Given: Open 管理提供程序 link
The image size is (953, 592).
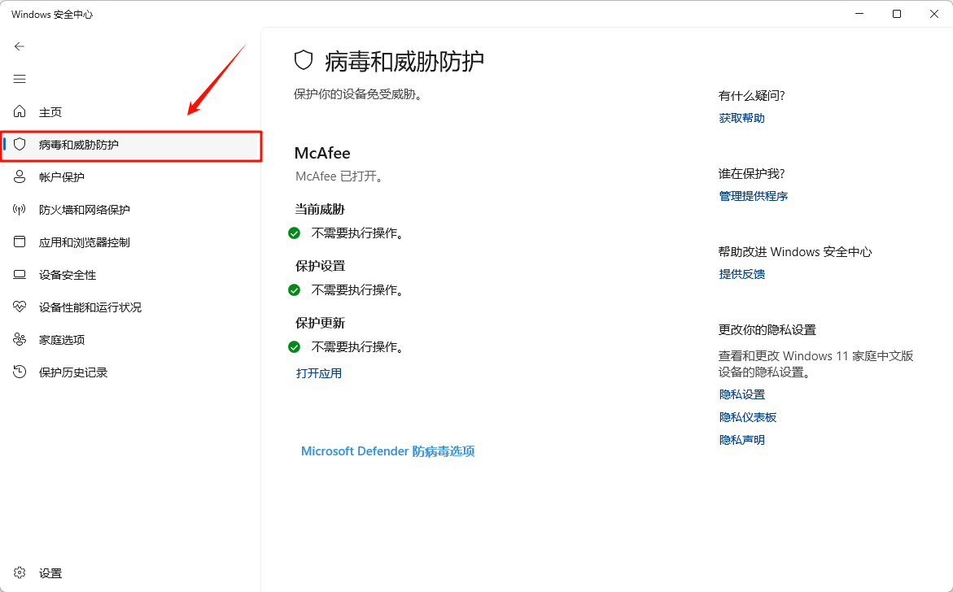Looking at the screenshot, I should pyautogui.click(x=753, y=196).
